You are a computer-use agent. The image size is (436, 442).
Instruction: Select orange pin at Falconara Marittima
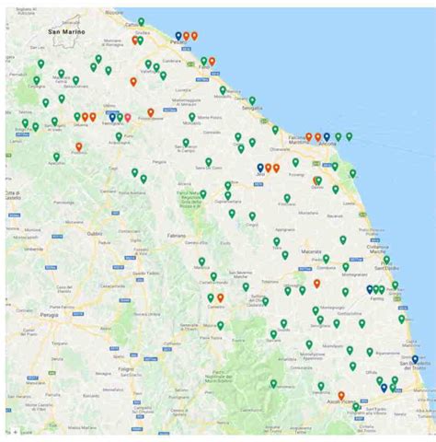pos(309,137)
